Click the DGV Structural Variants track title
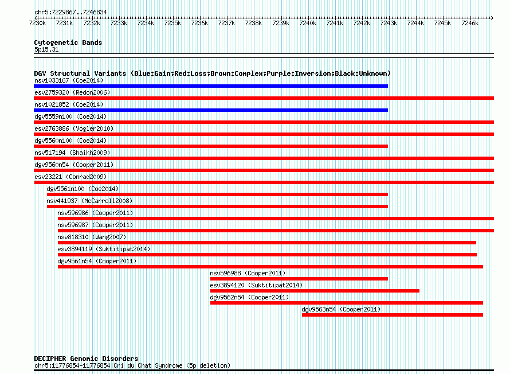 (213, 73)
